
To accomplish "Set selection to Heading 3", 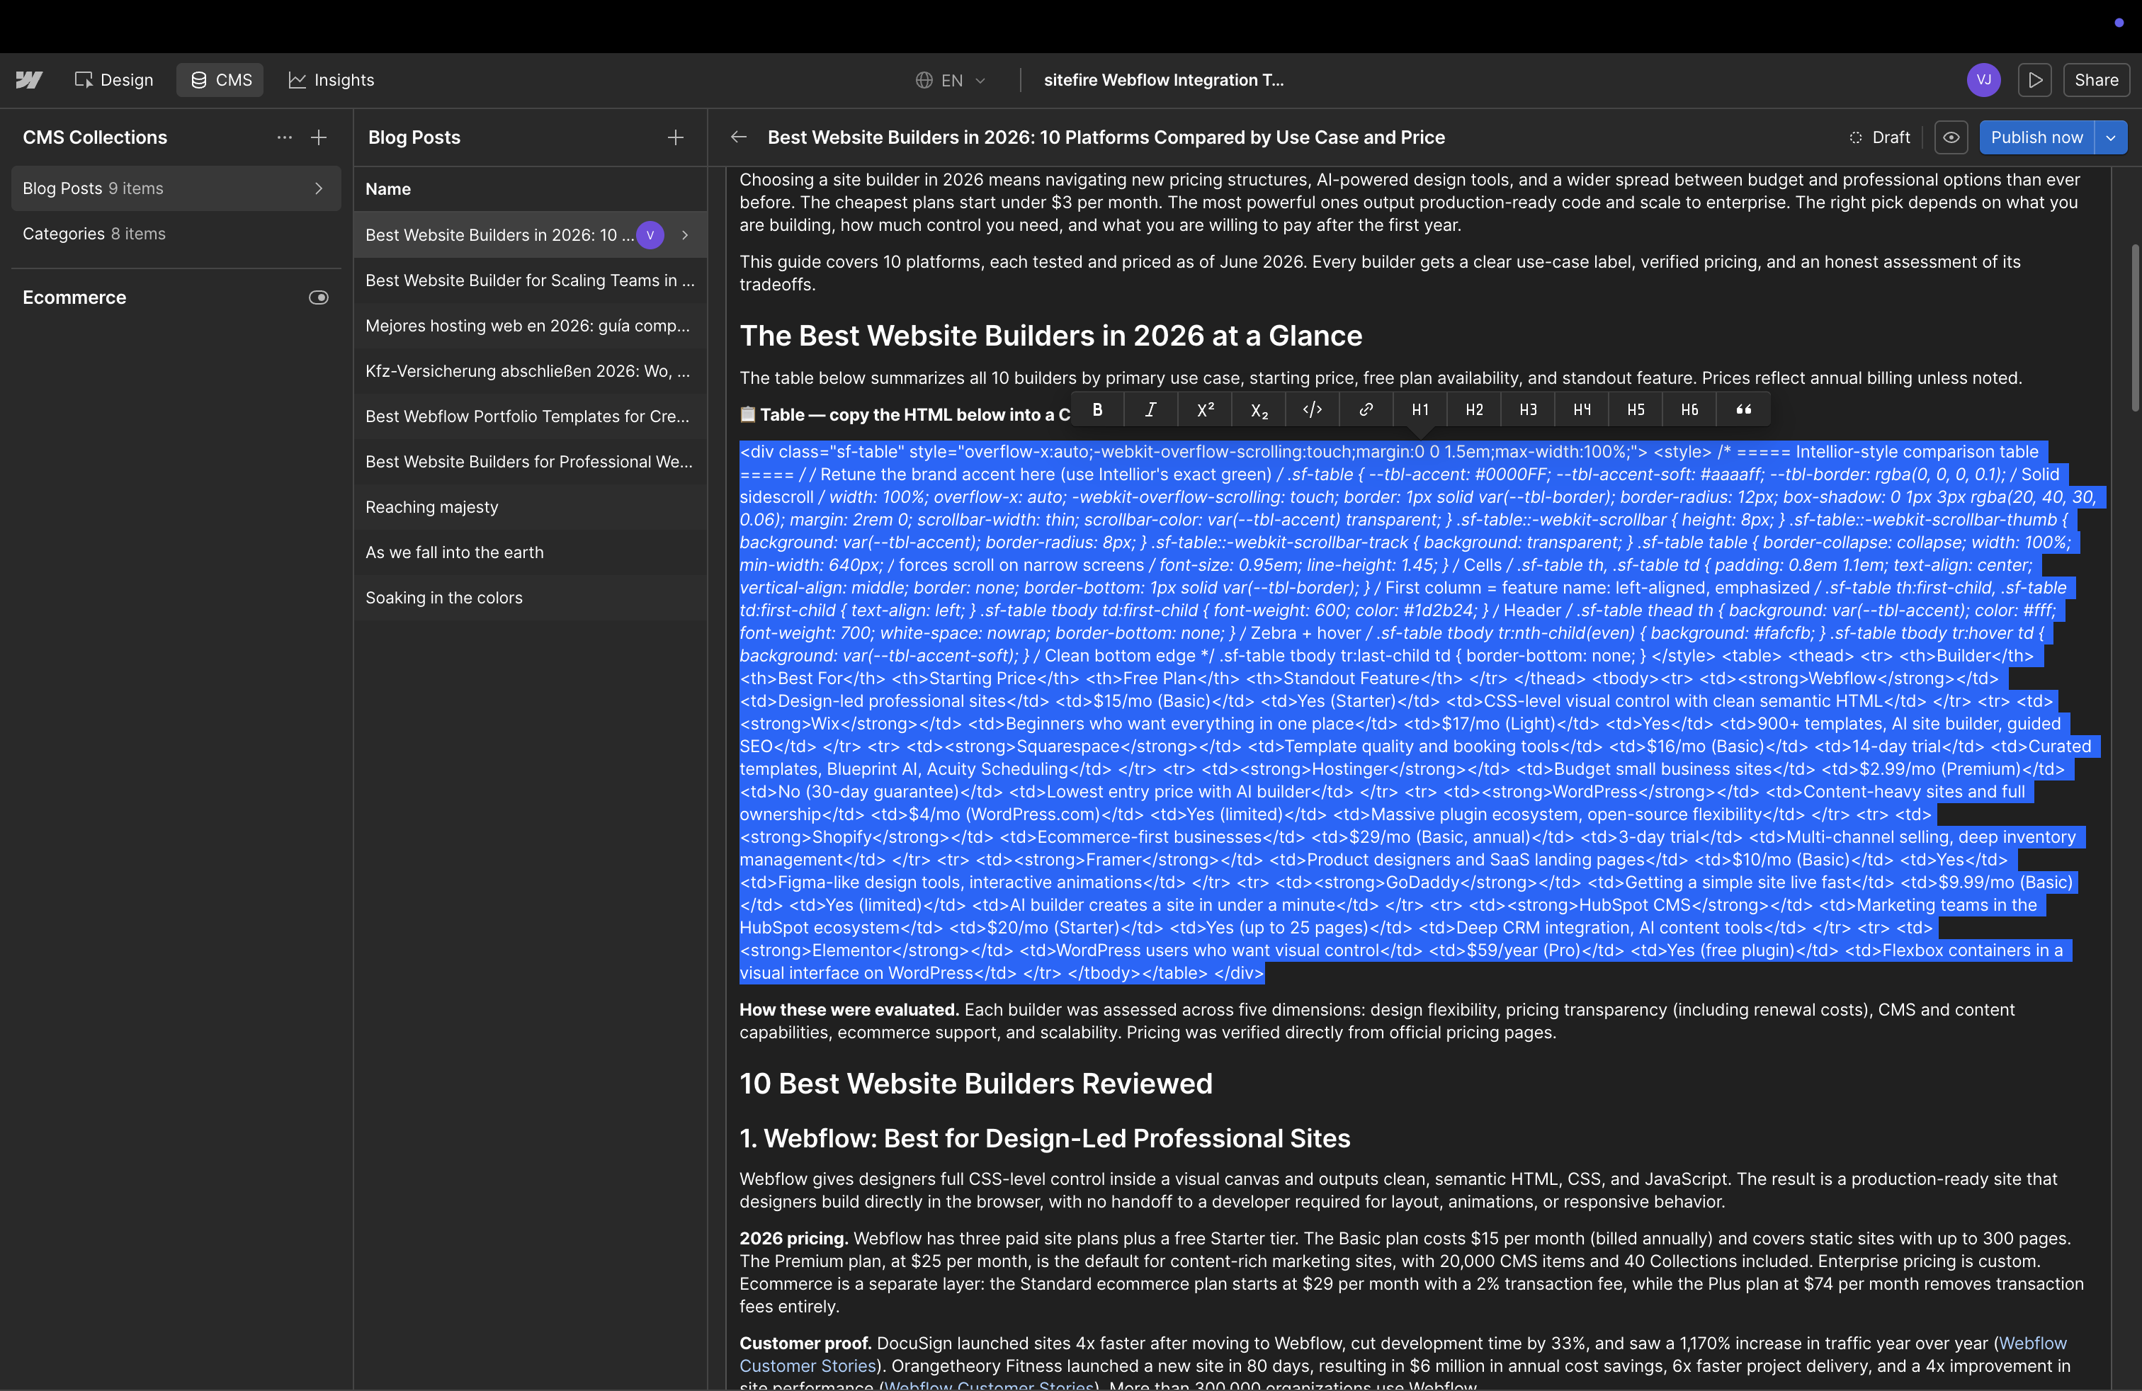I will 1528,410.
